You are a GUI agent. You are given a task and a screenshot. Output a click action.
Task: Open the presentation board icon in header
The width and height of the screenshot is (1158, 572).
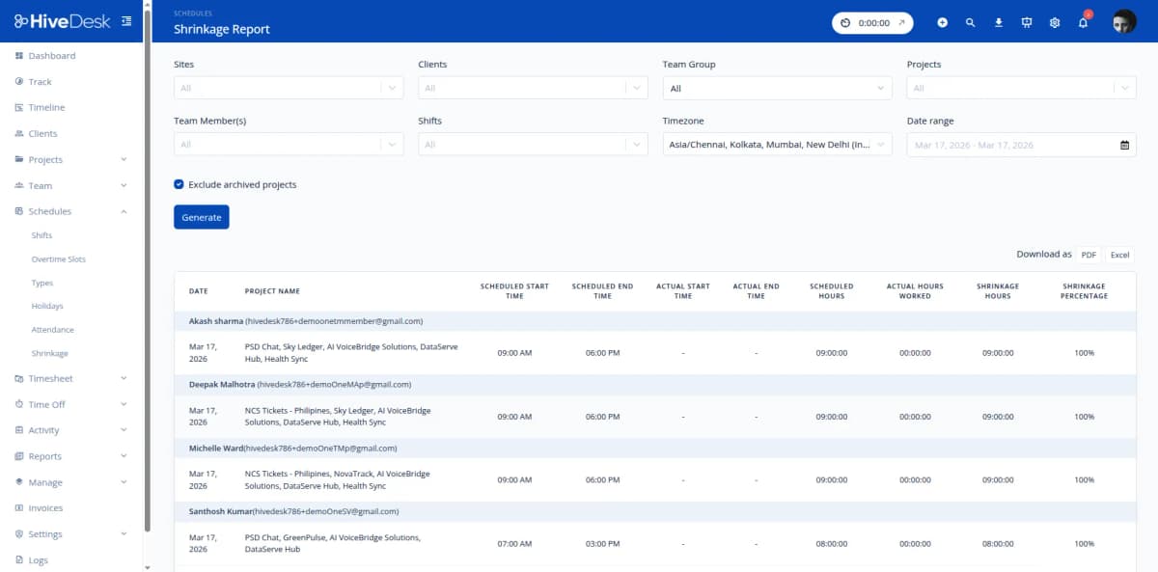coord(1027,22)
